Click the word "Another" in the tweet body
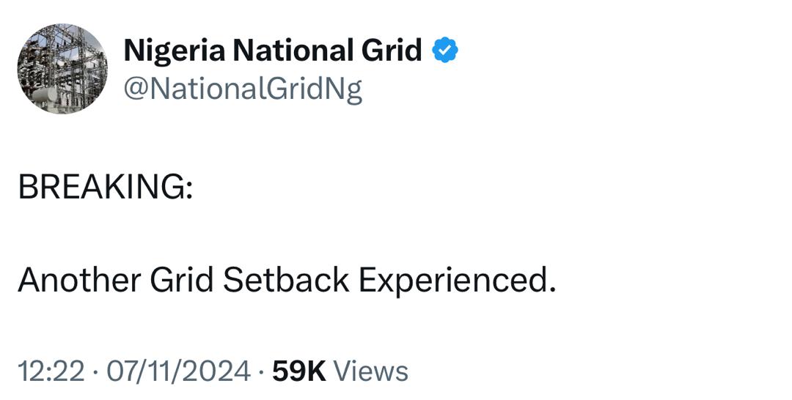 [x=78, y=280]
